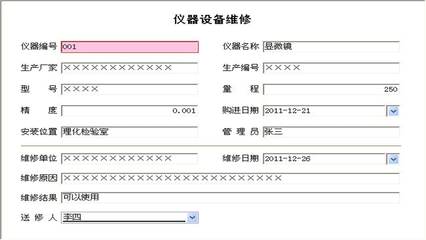Select the 安装位置 field showing 理化检验室
426x240 pixels.
point(129,132)
